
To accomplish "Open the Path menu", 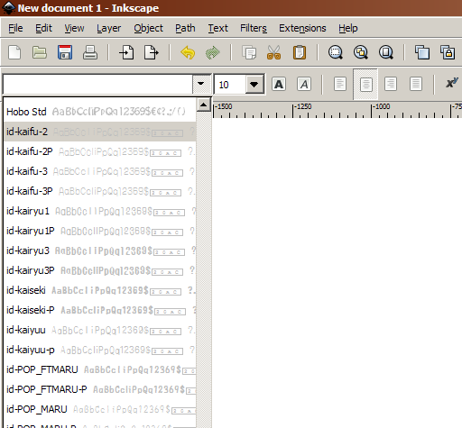I will tap(185, 28).
